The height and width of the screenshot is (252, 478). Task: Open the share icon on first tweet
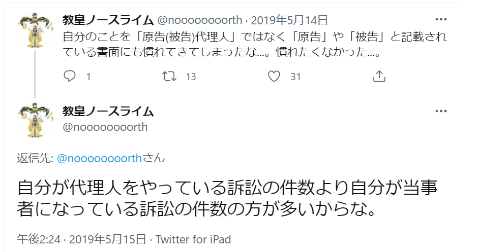pyautogui.click(x=379, y=76)
